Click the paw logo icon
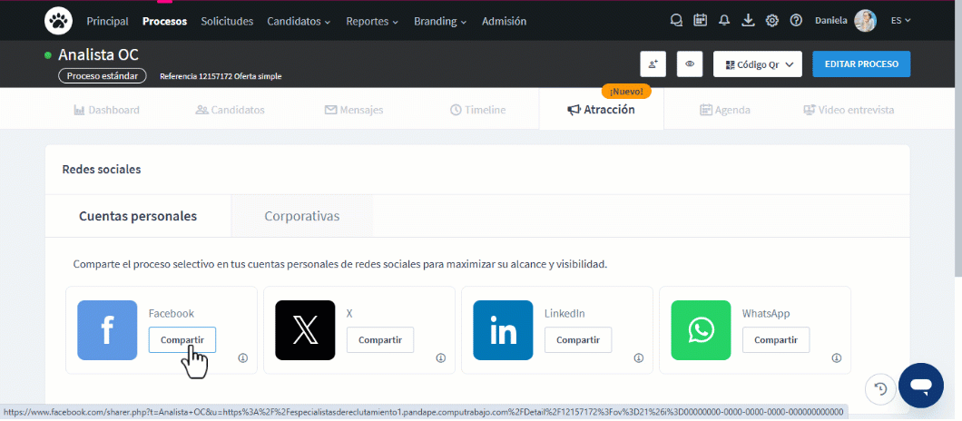This screenshot has width=962, height=421. 58,21
